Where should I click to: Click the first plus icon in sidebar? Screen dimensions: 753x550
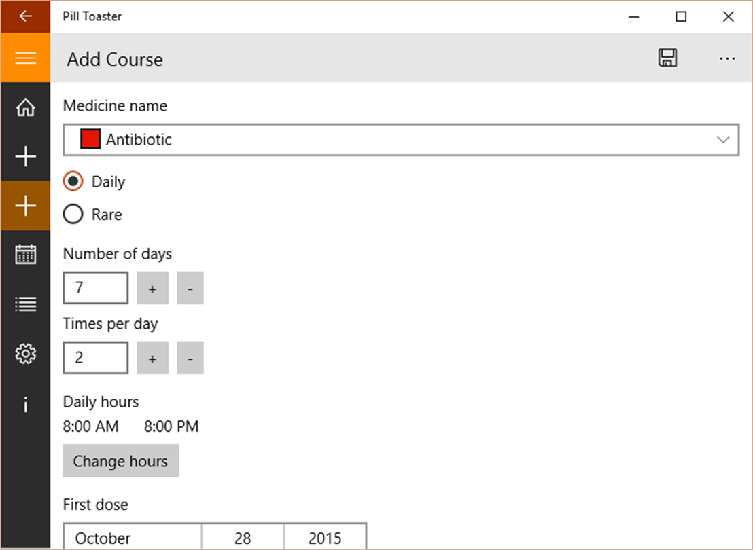click(25, 157)
